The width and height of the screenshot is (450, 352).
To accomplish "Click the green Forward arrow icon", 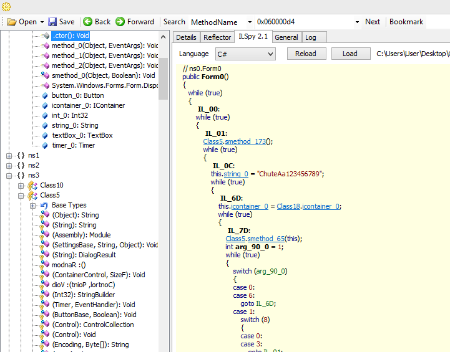I will [120, 21].
